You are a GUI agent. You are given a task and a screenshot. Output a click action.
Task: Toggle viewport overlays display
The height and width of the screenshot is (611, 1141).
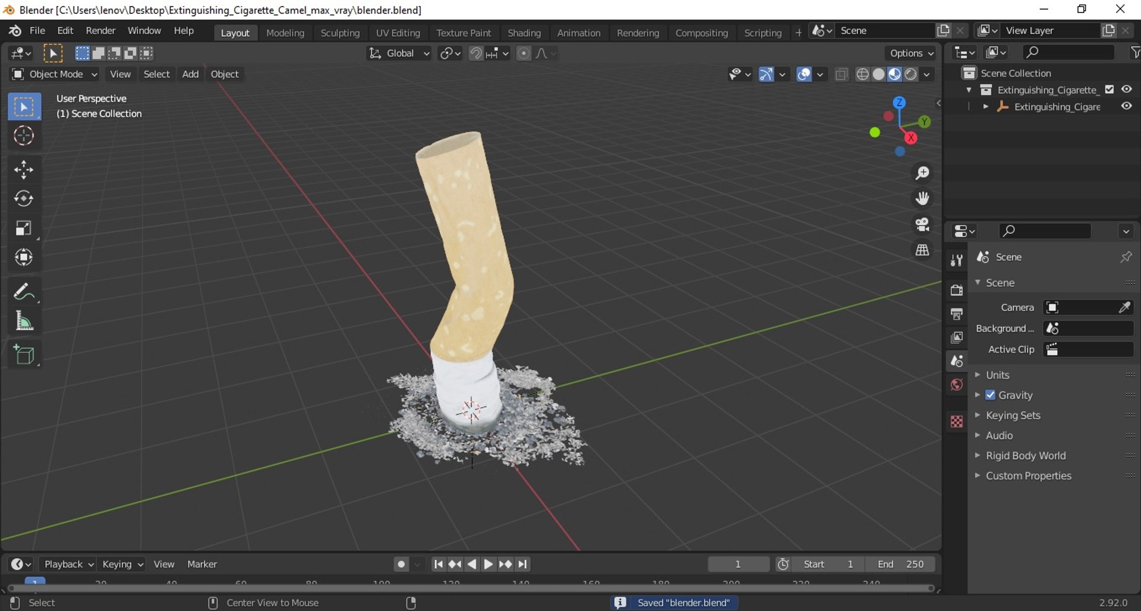(804, 74)
